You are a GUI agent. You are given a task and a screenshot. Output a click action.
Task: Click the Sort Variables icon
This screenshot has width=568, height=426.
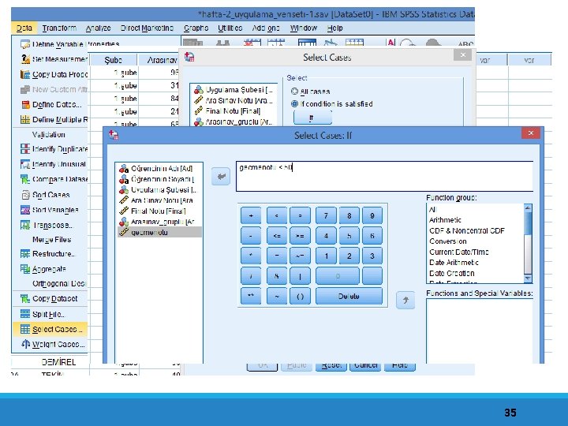click(x=25, y=210)
